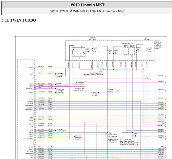Click the W/ Adaptive Cruise Control label
The height and width of the screenshot is (159, 172).
(78, 83)
